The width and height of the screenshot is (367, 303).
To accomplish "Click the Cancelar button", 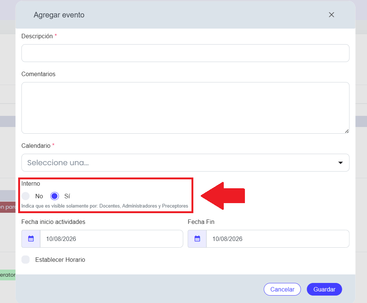I will [282, 289].
